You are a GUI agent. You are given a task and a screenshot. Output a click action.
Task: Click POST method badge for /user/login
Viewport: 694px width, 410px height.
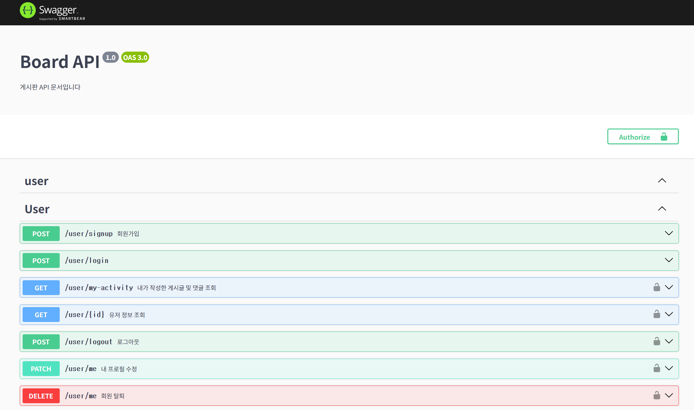(x=41, y=260)
